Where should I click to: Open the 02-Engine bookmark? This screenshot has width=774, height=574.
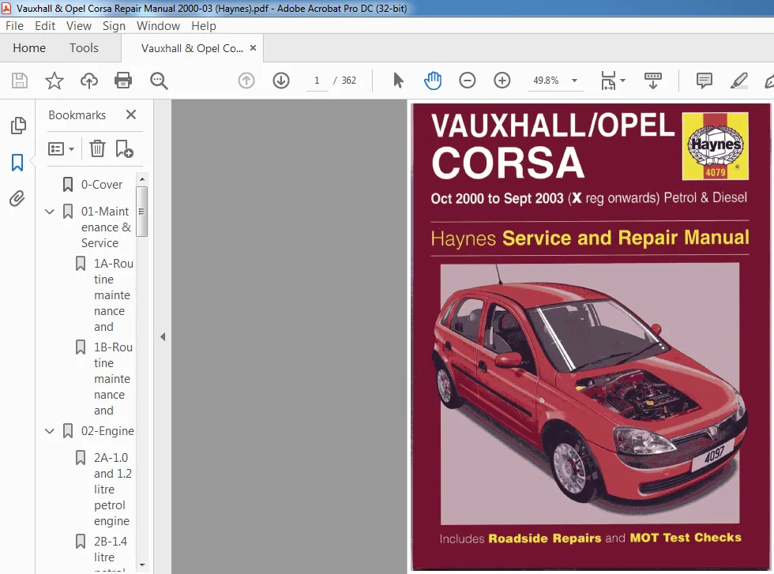(107, 431)
